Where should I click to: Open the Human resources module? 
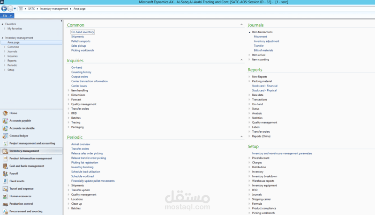tap(20, 196)
